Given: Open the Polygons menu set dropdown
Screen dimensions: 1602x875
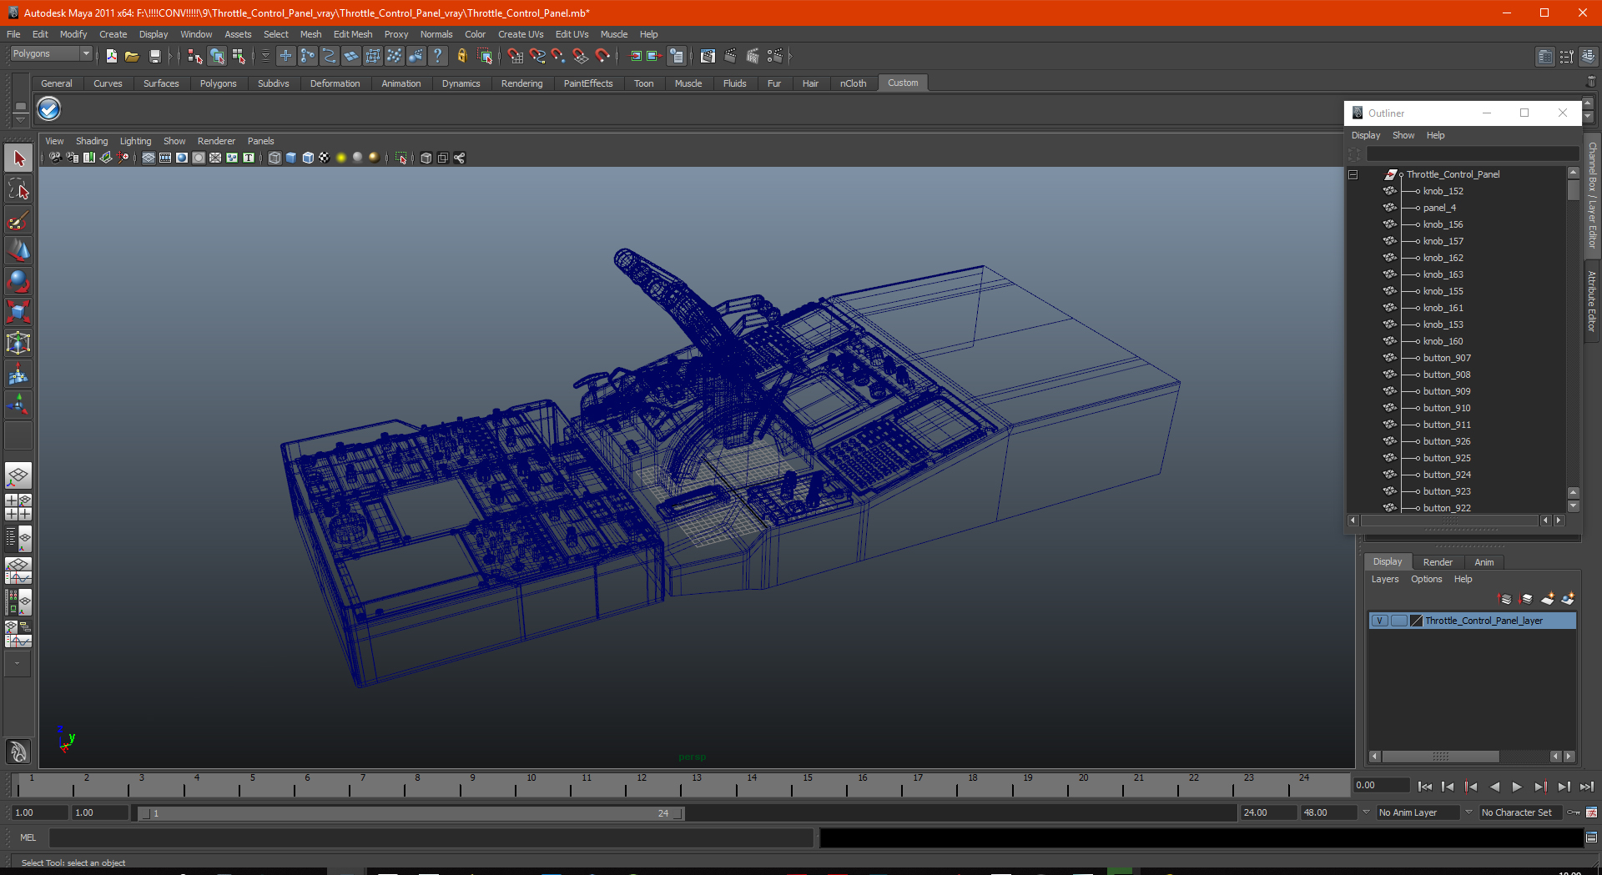Looking at the screenshot, I should point(85,53).
